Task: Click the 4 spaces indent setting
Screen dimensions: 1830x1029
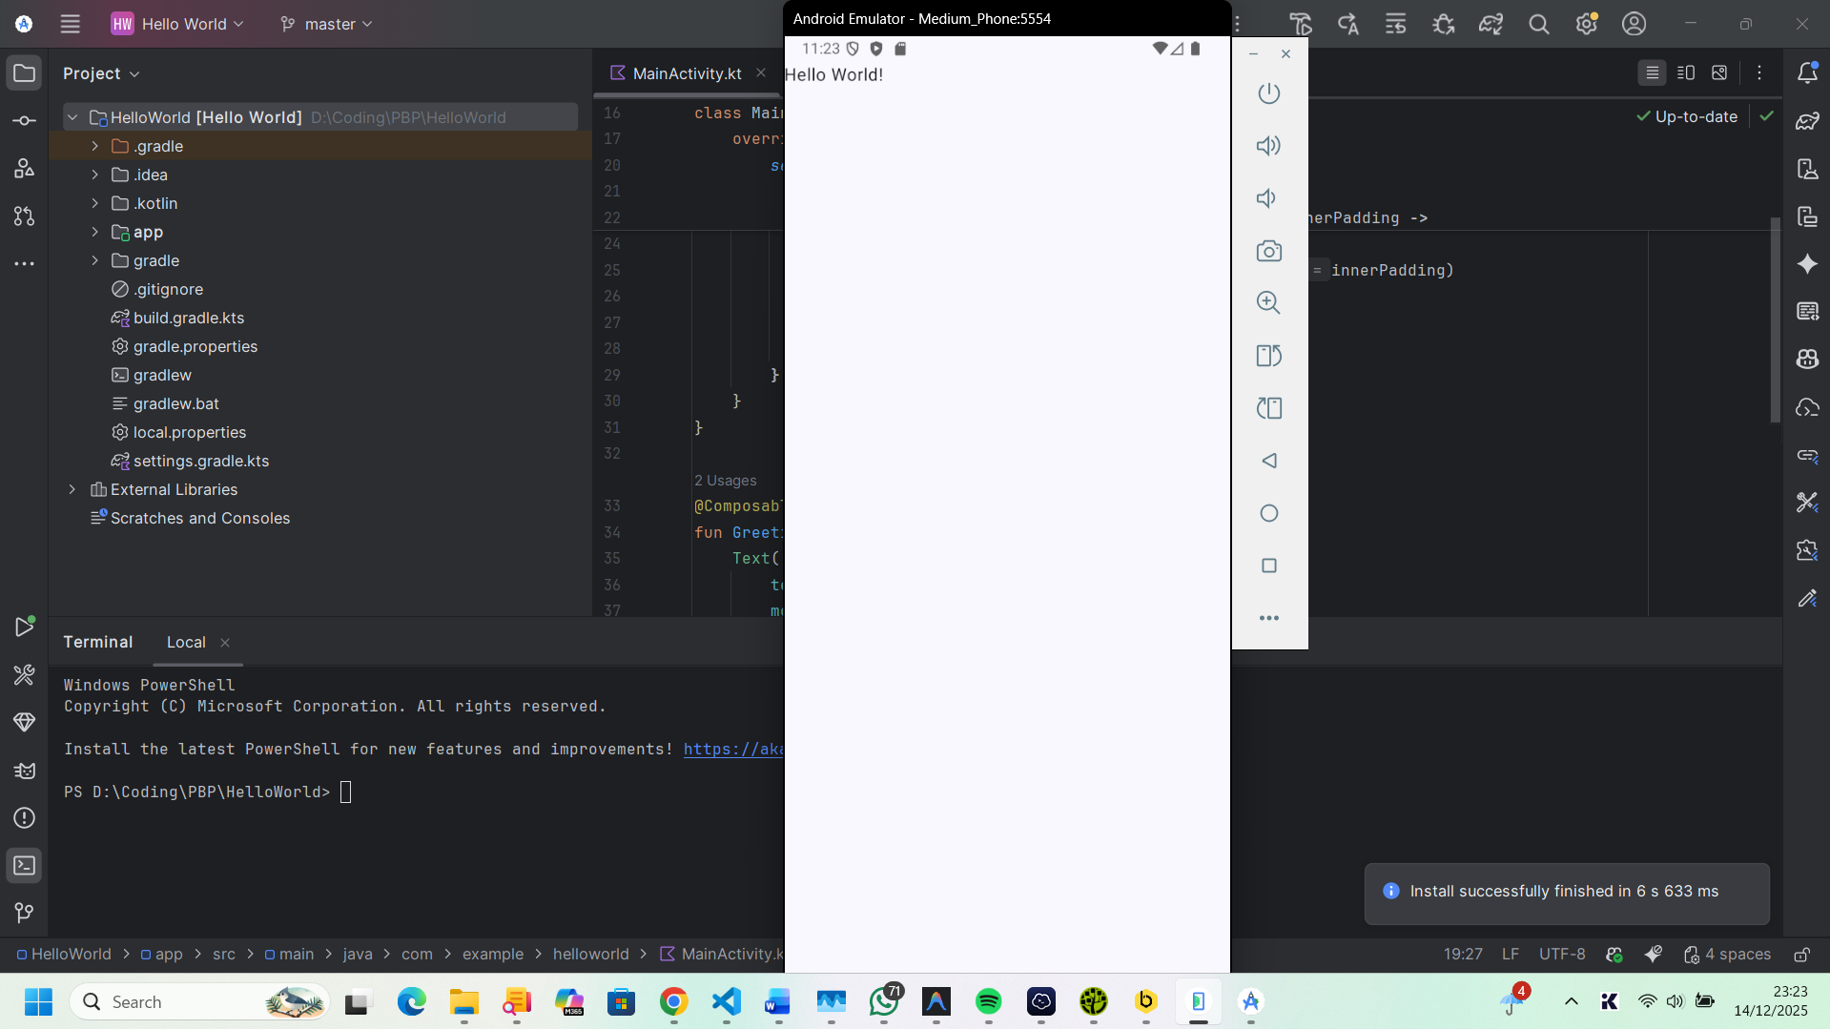Action: pyautogui.click(x=1737, y=954)
